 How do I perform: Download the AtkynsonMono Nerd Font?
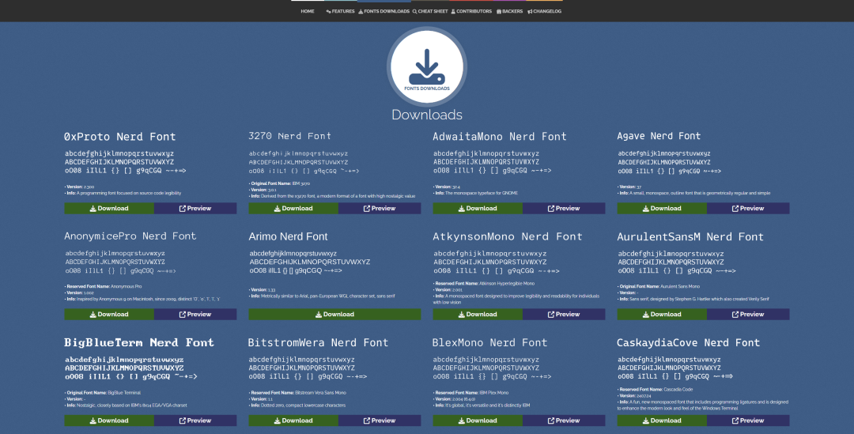click(478, 314)
